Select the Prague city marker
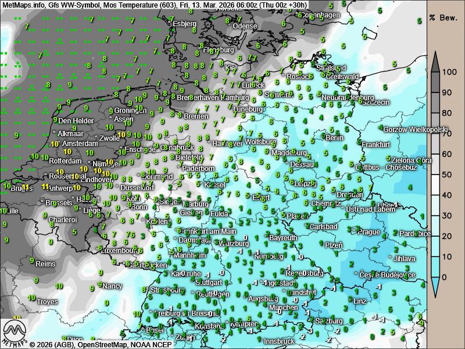The width and height of the screenshot is (465, 349). [x=355, y=232]
